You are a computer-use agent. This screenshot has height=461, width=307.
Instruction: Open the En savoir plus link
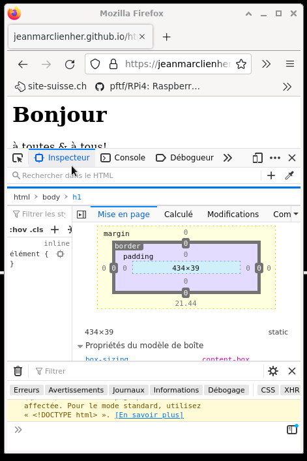pos(149,415)
